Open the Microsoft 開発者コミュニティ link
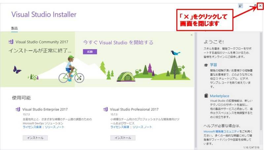Image resolution: width=264 pixels, height=150 pixels. 221,132
